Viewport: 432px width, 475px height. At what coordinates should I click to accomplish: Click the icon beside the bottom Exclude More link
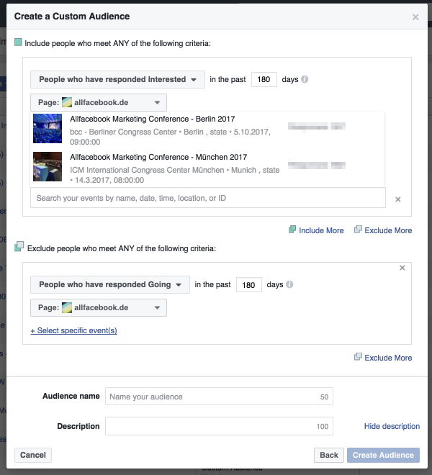pyautogui.click(x=358, y=356)
